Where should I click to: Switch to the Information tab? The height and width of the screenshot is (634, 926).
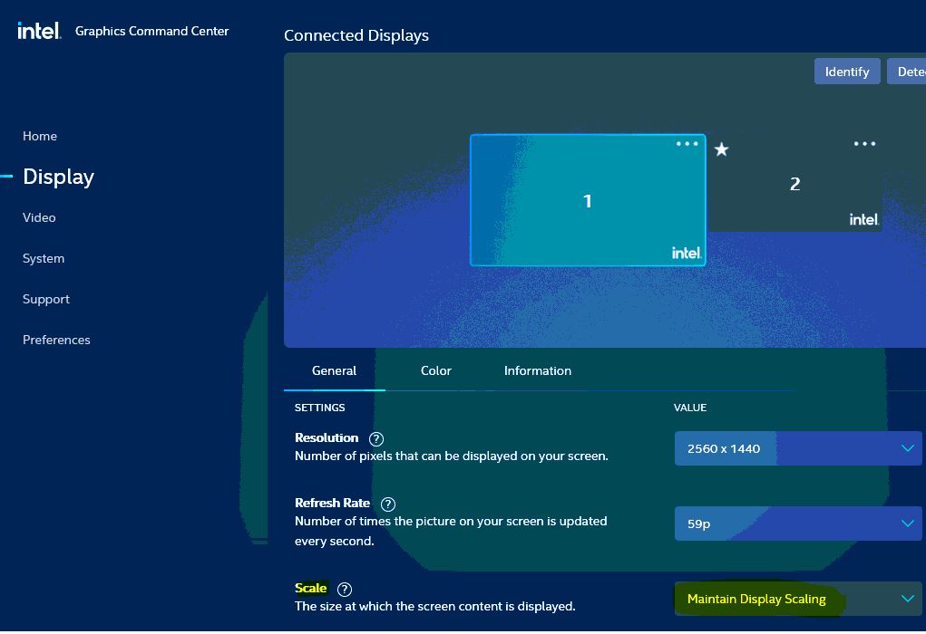pos(537,370)
